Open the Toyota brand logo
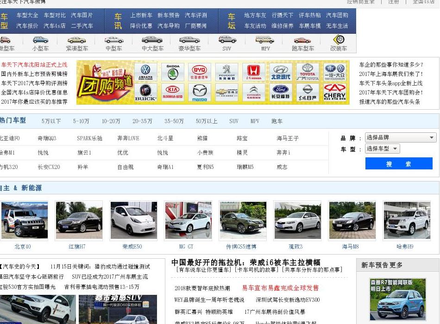 coord(308,72)
